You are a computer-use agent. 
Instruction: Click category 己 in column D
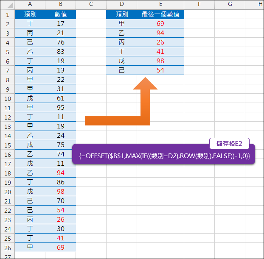click(x=121, y=70)
